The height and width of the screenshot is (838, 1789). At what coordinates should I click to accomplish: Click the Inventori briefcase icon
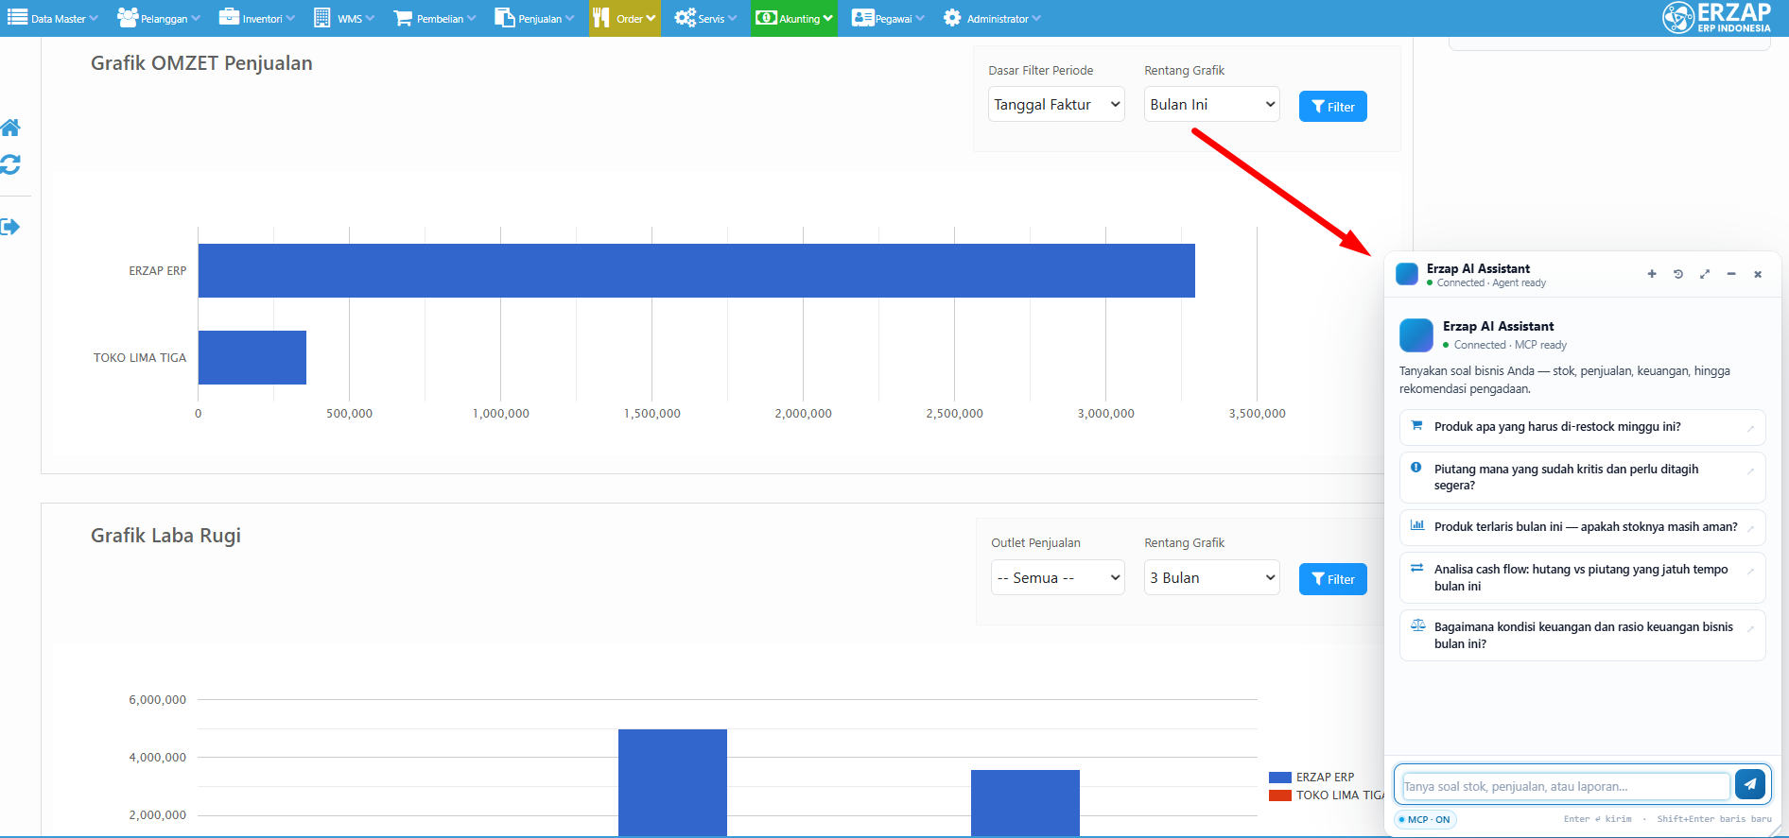tap(229, 17)
